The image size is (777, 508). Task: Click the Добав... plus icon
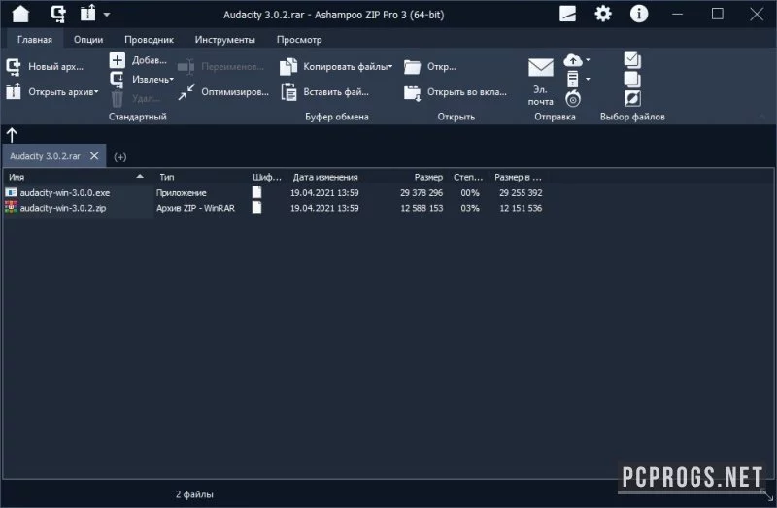coord(118,60)
